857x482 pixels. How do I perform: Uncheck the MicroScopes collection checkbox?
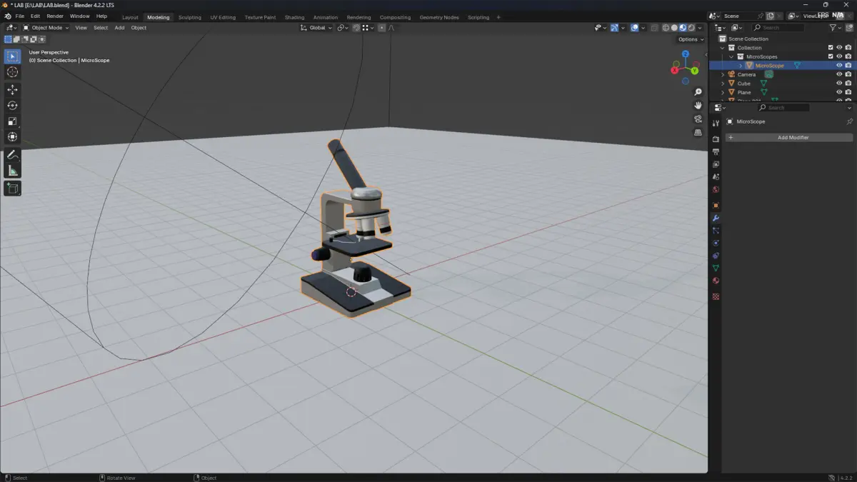[830, 56]
